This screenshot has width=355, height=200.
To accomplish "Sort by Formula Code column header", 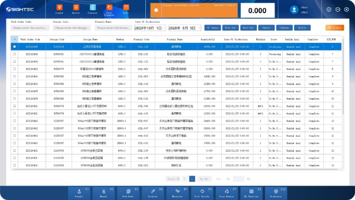I will (x=143, y=39).
